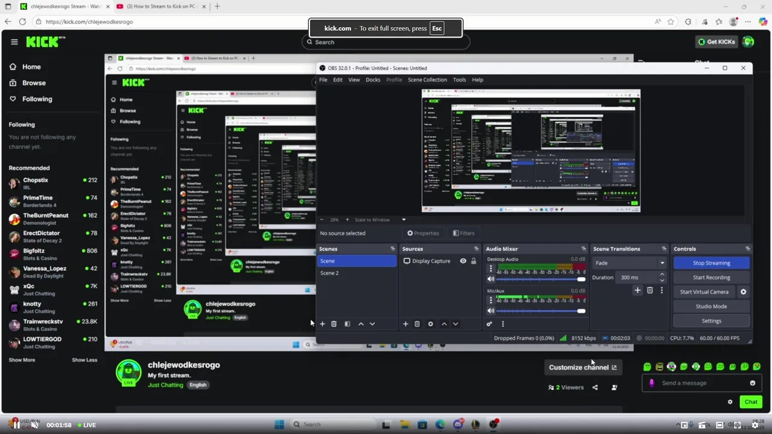
Task: Open Audio Mixer advanced audio properties icon
Action: click(x=489, y=324)
